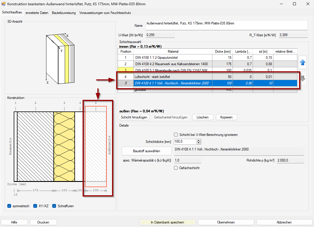Viewport: 314px width, 227px height.
Task: Uncheck the symmetrisch option
Action: (x=9, y=206)
